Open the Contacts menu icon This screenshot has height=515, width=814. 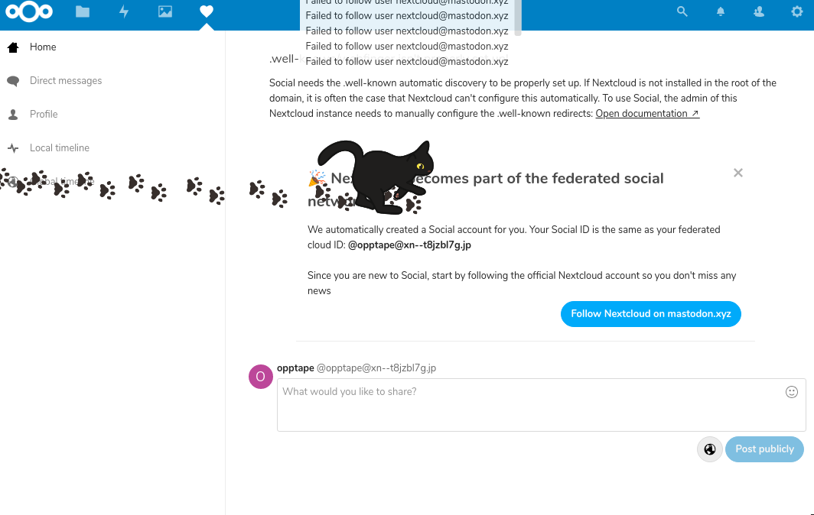coord(759,11)
